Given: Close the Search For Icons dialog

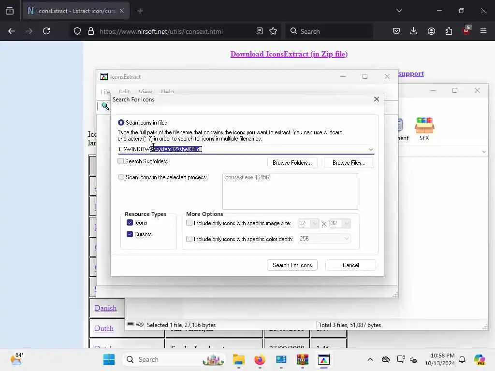Looking at the screenshot, I should [376, 99].
